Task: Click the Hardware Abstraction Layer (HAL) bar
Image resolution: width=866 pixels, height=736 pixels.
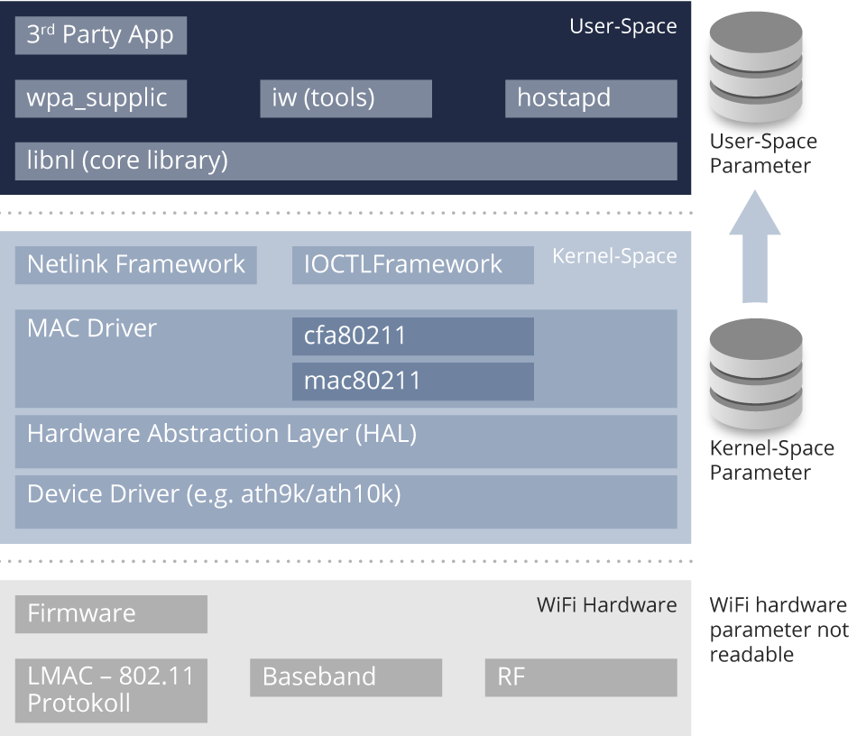Action: [345, 442]
